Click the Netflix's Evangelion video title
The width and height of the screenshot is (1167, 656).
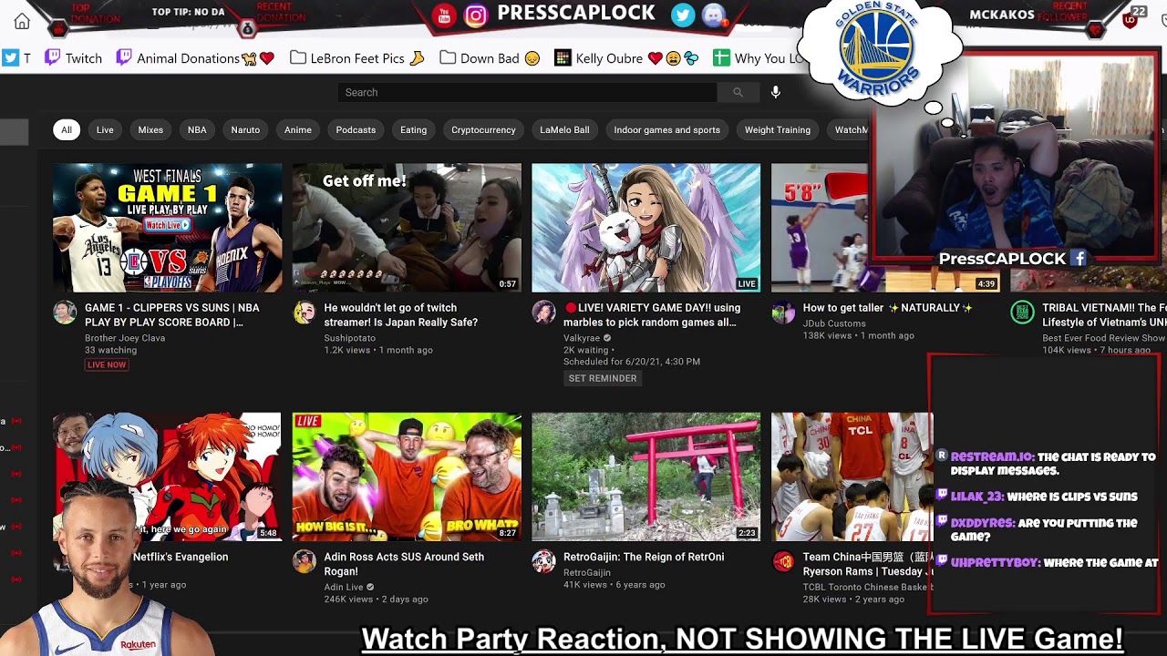point(181,557)
